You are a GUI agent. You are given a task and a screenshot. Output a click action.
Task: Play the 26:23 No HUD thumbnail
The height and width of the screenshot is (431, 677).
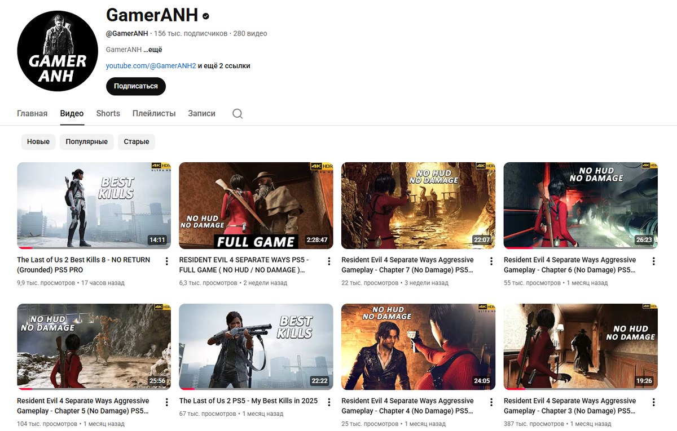click(x=581, y=206)
